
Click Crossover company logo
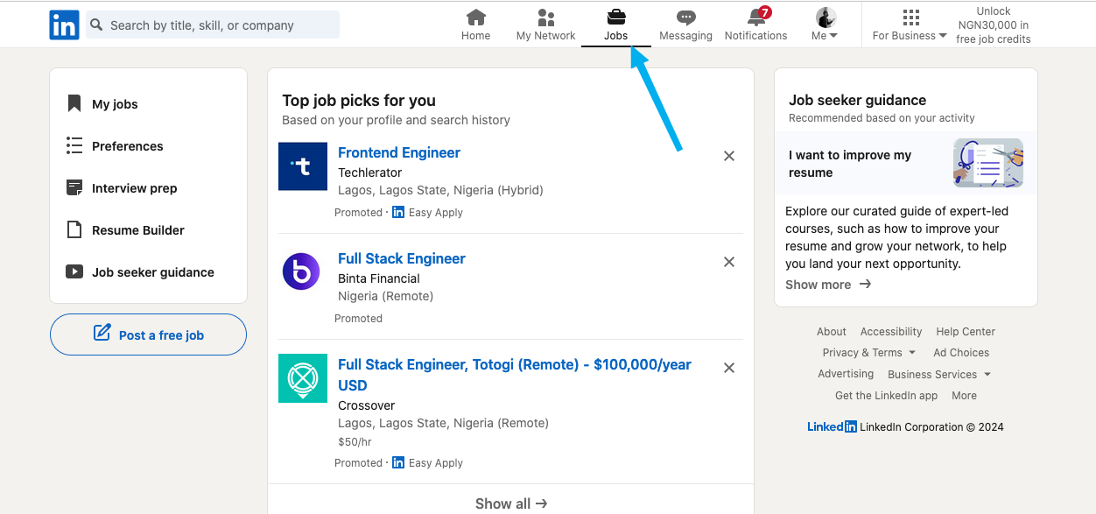point(303,378)
